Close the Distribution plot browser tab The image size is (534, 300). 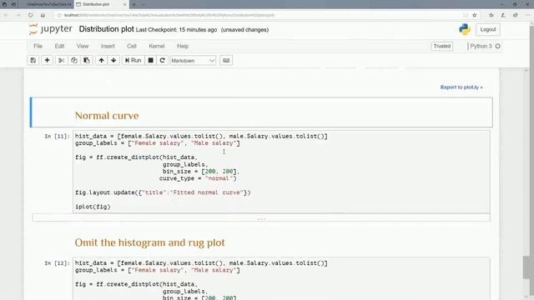[124, 4]
